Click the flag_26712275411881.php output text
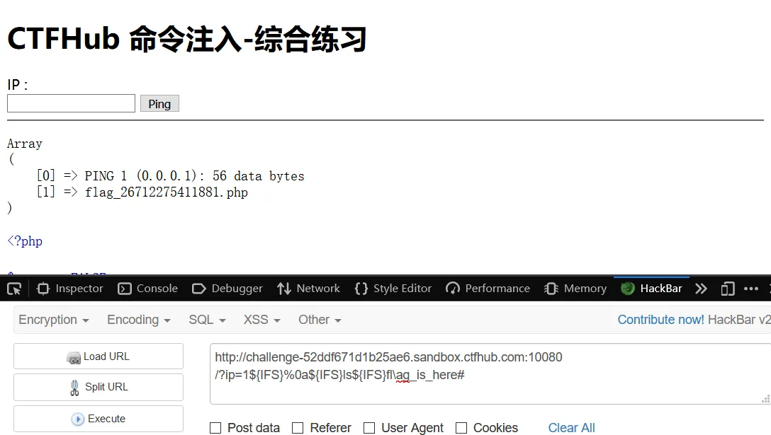This screenshot has height=435, width=771. click(167, 192)
